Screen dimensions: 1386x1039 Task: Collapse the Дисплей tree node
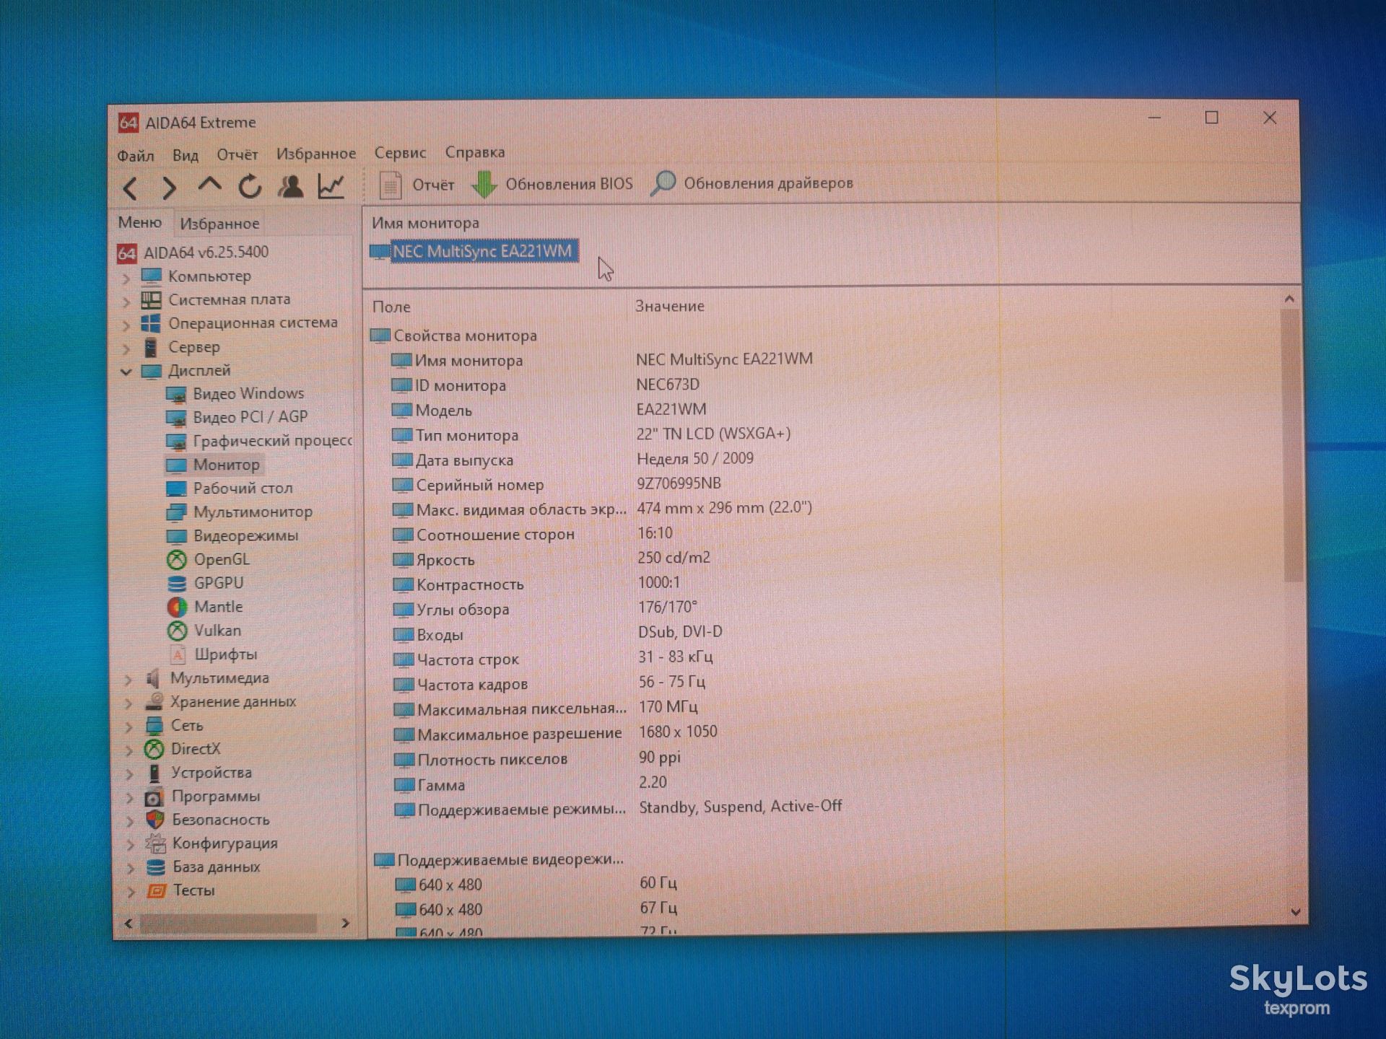(x=126, y=372)
